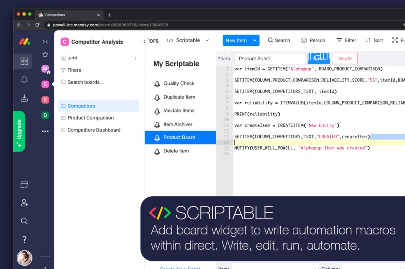The image size is (405, 269).
Task: Open the user profile avatar
Action: (24, 258)
